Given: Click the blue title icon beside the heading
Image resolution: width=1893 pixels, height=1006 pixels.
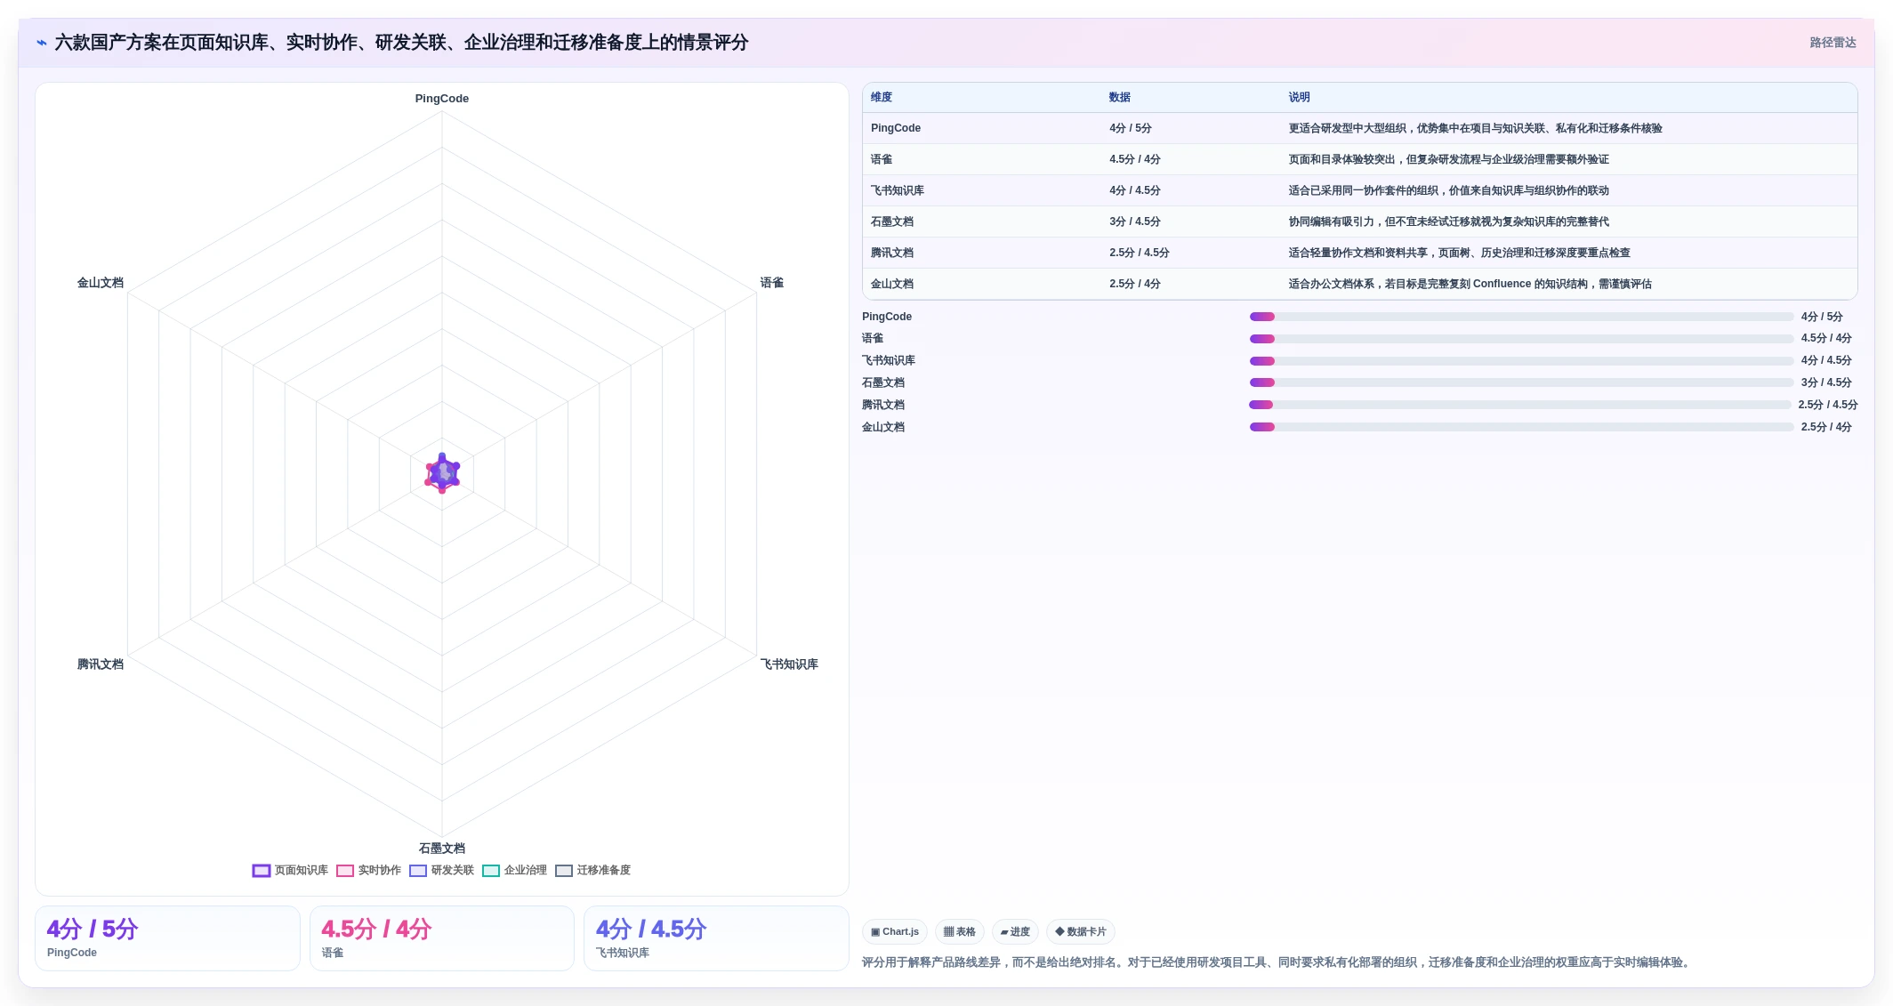Looking at the screenshot, I should tap(42, 43).
